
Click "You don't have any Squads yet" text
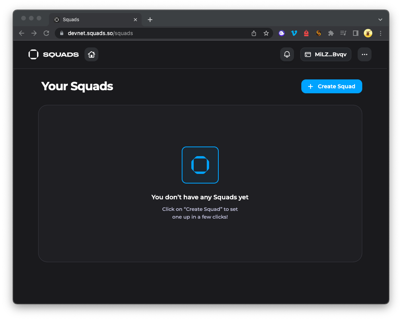(x=200, y=197)
